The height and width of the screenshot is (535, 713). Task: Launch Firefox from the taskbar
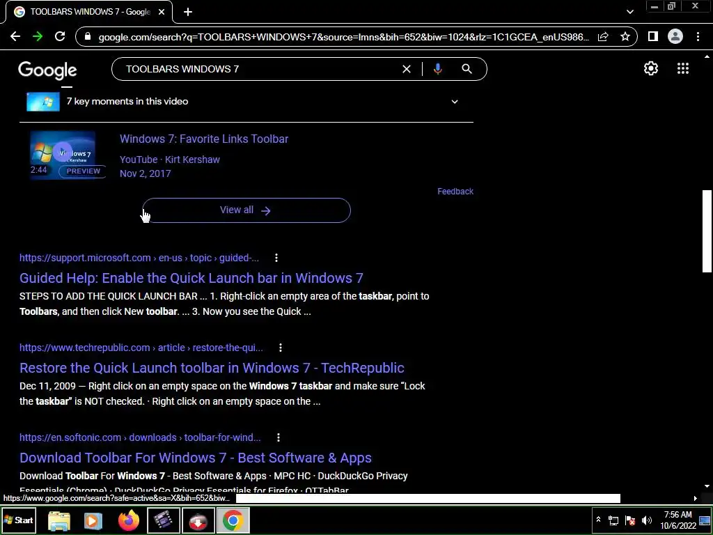point(129,521)
